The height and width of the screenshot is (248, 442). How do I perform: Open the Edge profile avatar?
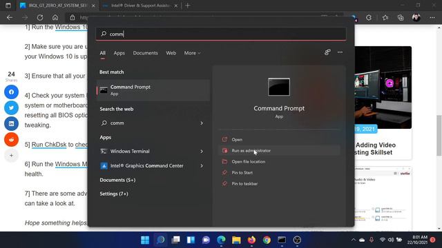pyautogui.click(x=416, y=17)
